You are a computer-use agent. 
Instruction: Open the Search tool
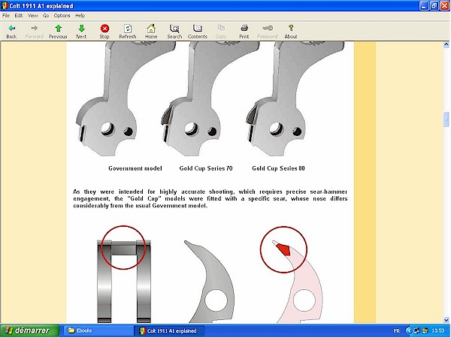pos(174,32)
